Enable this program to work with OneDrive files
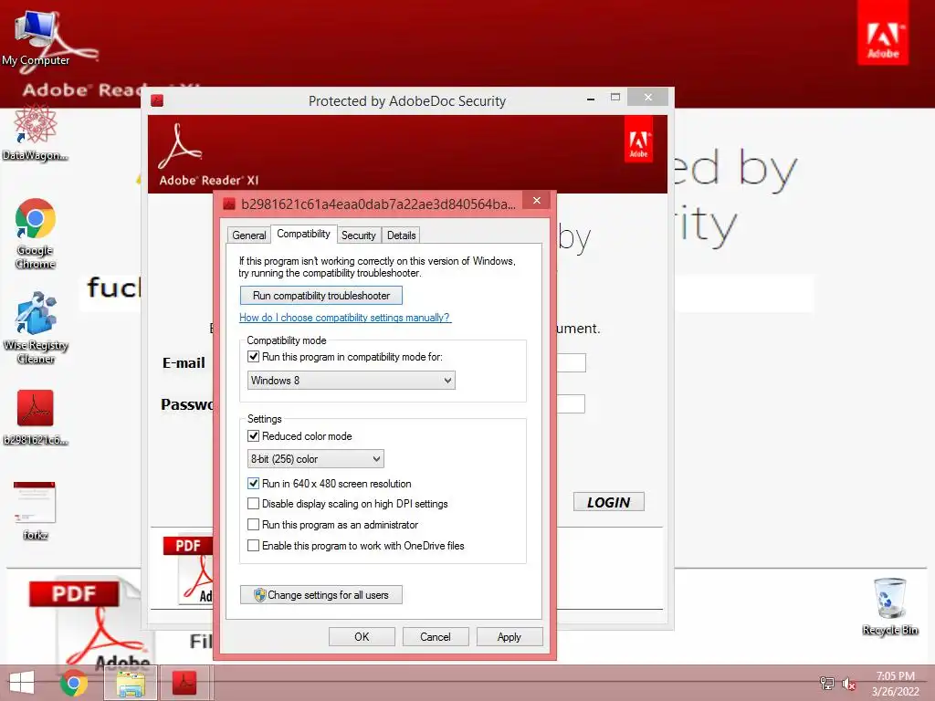The image size is (935, 701). click(x=254, y=546)
